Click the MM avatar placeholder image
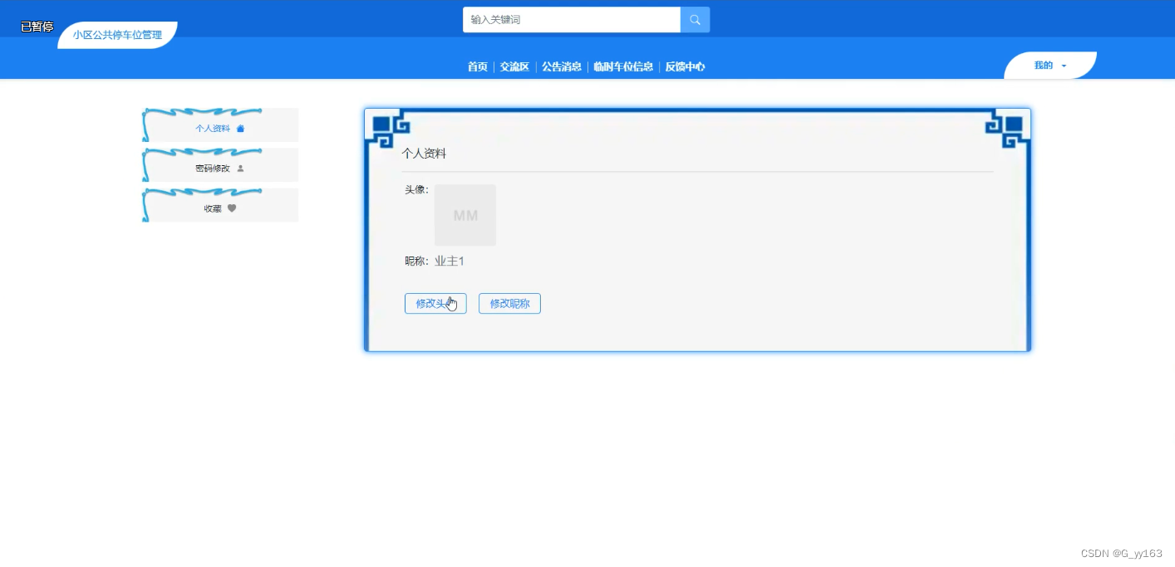The width and height of the screenshot is (1175, 567). click(x=465, y=215)
